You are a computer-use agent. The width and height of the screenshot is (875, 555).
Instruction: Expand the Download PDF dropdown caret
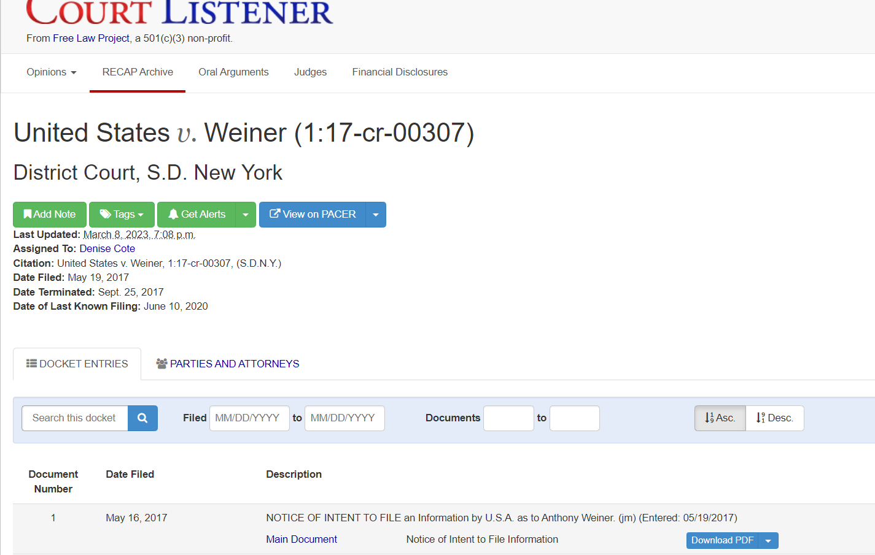pos(768,540)
